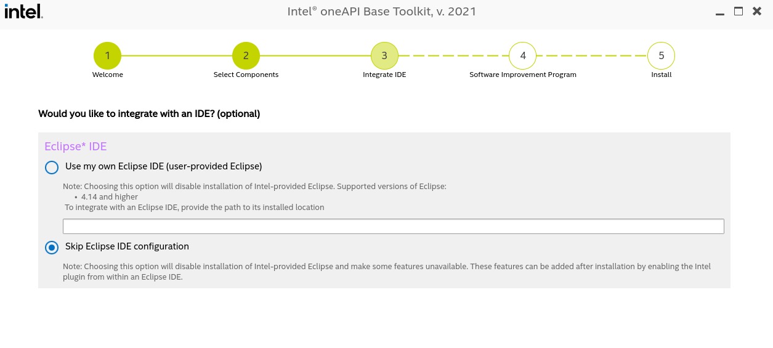This screenshot has width=773, height=348.
Task: Minimize the installer window
Action: click(x=720, y=12)
